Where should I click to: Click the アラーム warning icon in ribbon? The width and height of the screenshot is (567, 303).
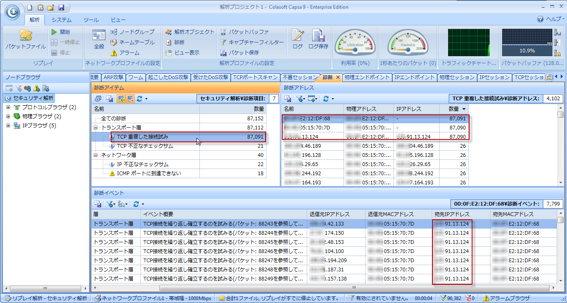click(114, 53)
